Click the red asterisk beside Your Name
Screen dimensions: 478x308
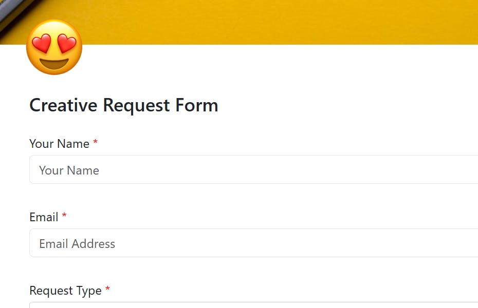click(95, 143)
